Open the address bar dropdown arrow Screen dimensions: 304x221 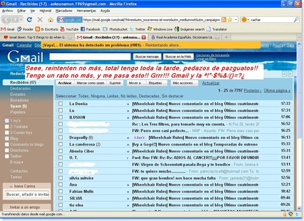[236, 20]
